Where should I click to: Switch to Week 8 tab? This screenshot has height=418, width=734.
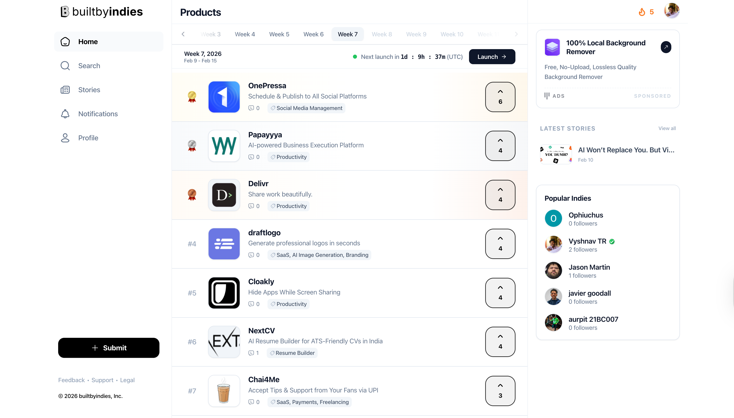(x=382, y=34)
